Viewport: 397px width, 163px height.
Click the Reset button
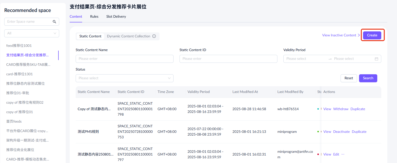click(x=349, y=78)
